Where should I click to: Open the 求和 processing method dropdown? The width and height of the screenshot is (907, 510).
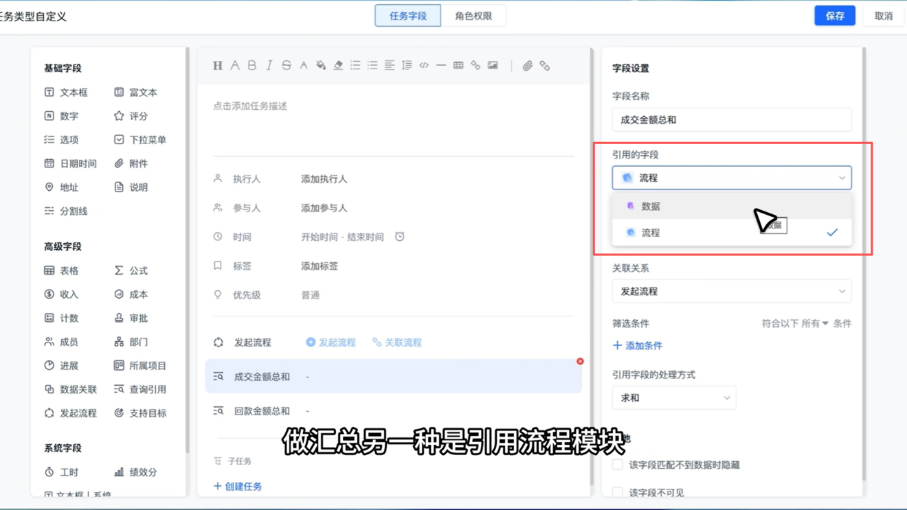pyautogui.click(x=674, y=398)
